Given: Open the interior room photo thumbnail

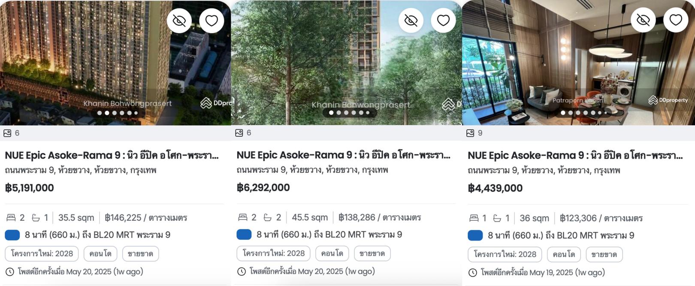Looking at the screenshot, I should (x=578, y=63).
